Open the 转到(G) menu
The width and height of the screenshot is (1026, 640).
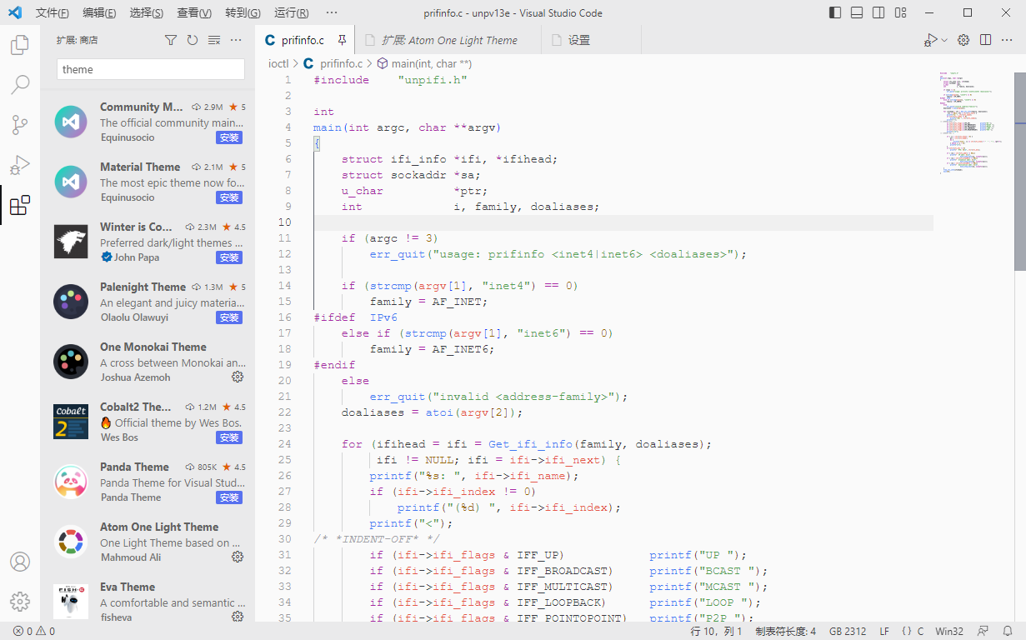[243, 12]
